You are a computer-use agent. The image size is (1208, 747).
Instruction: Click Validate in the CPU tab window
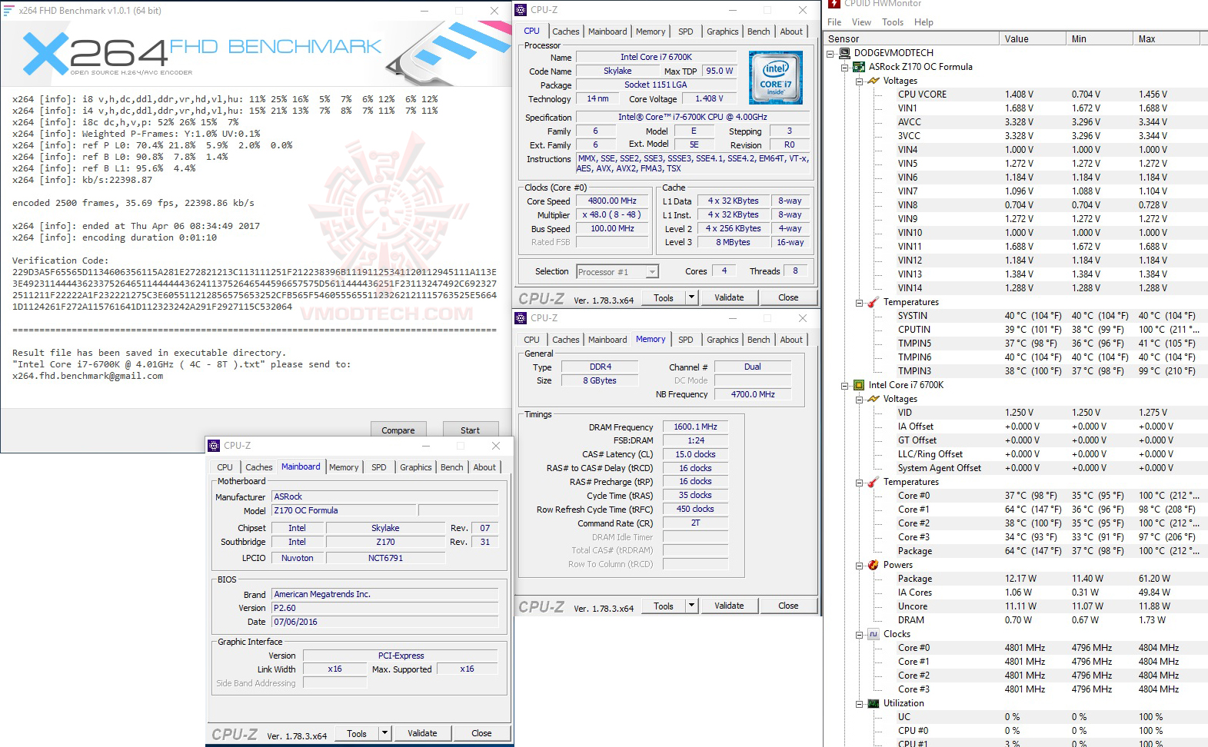(x=729, y=297)
